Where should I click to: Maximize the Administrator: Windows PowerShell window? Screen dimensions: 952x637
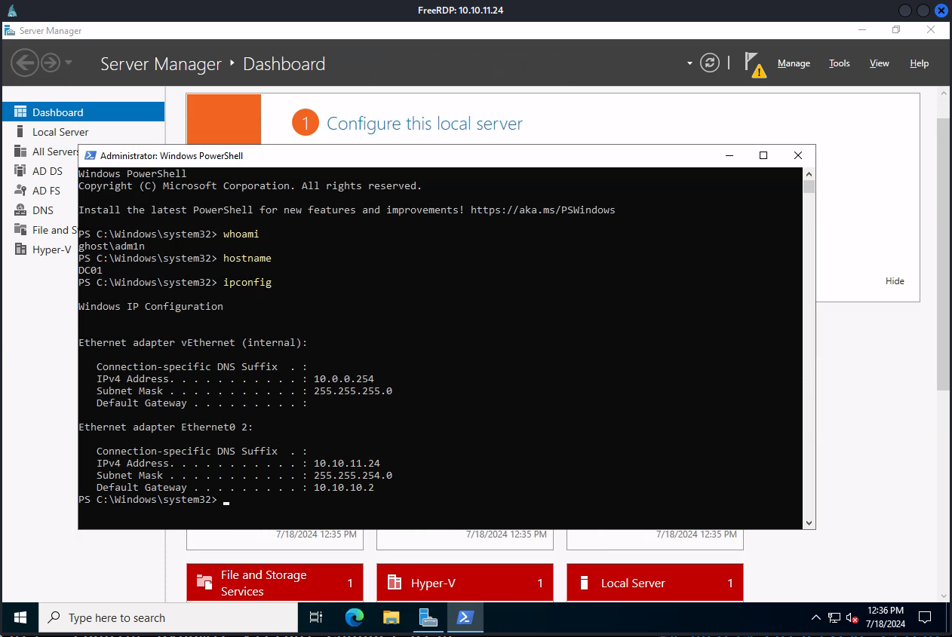click(763, 155)
